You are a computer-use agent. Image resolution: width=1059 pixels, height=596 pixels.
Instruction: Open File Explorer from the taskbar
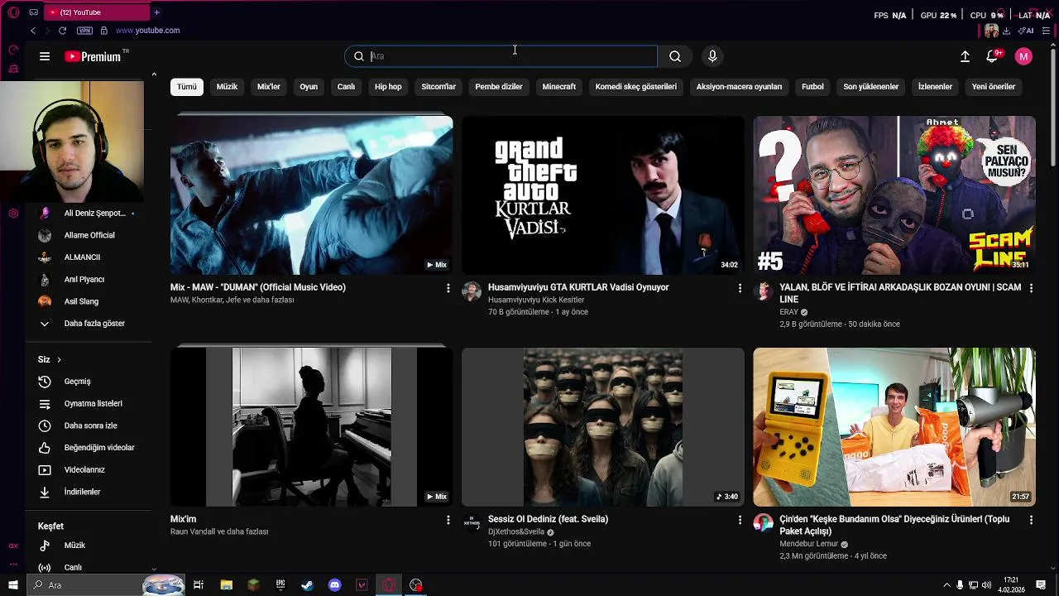[x=226, y=585]
